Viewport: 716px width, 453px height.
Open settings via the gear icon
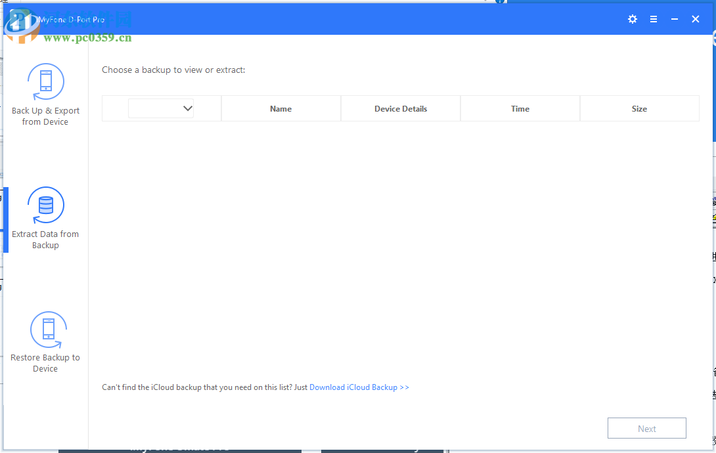tap(633, 19)
